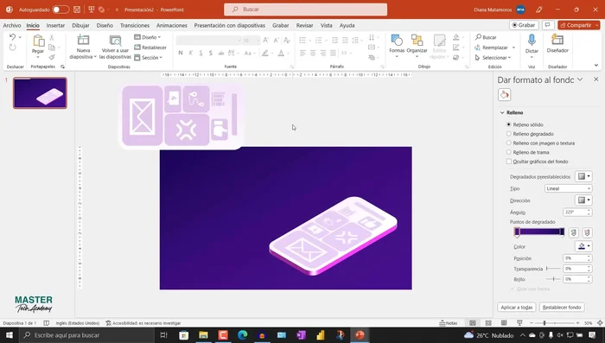The height and width of the screenshot is (343, 605).
Task: Adjust the Transparencia slider
Action: [x=553, y=269]
